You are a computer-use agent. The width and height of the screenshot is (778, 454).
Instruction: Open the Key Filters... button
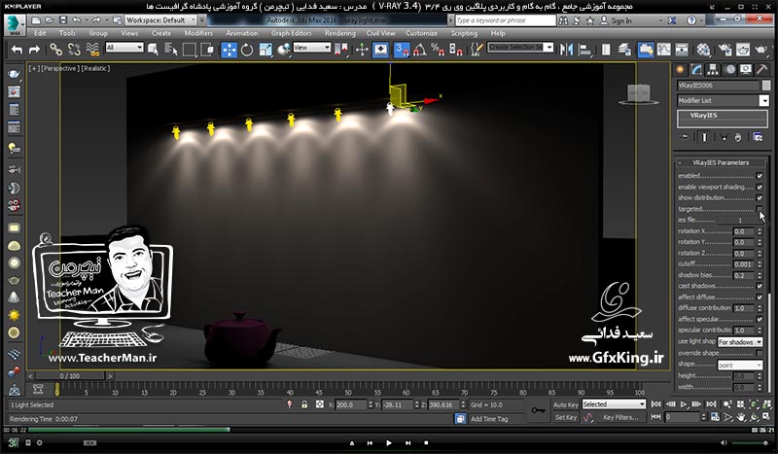pos(620,417)
